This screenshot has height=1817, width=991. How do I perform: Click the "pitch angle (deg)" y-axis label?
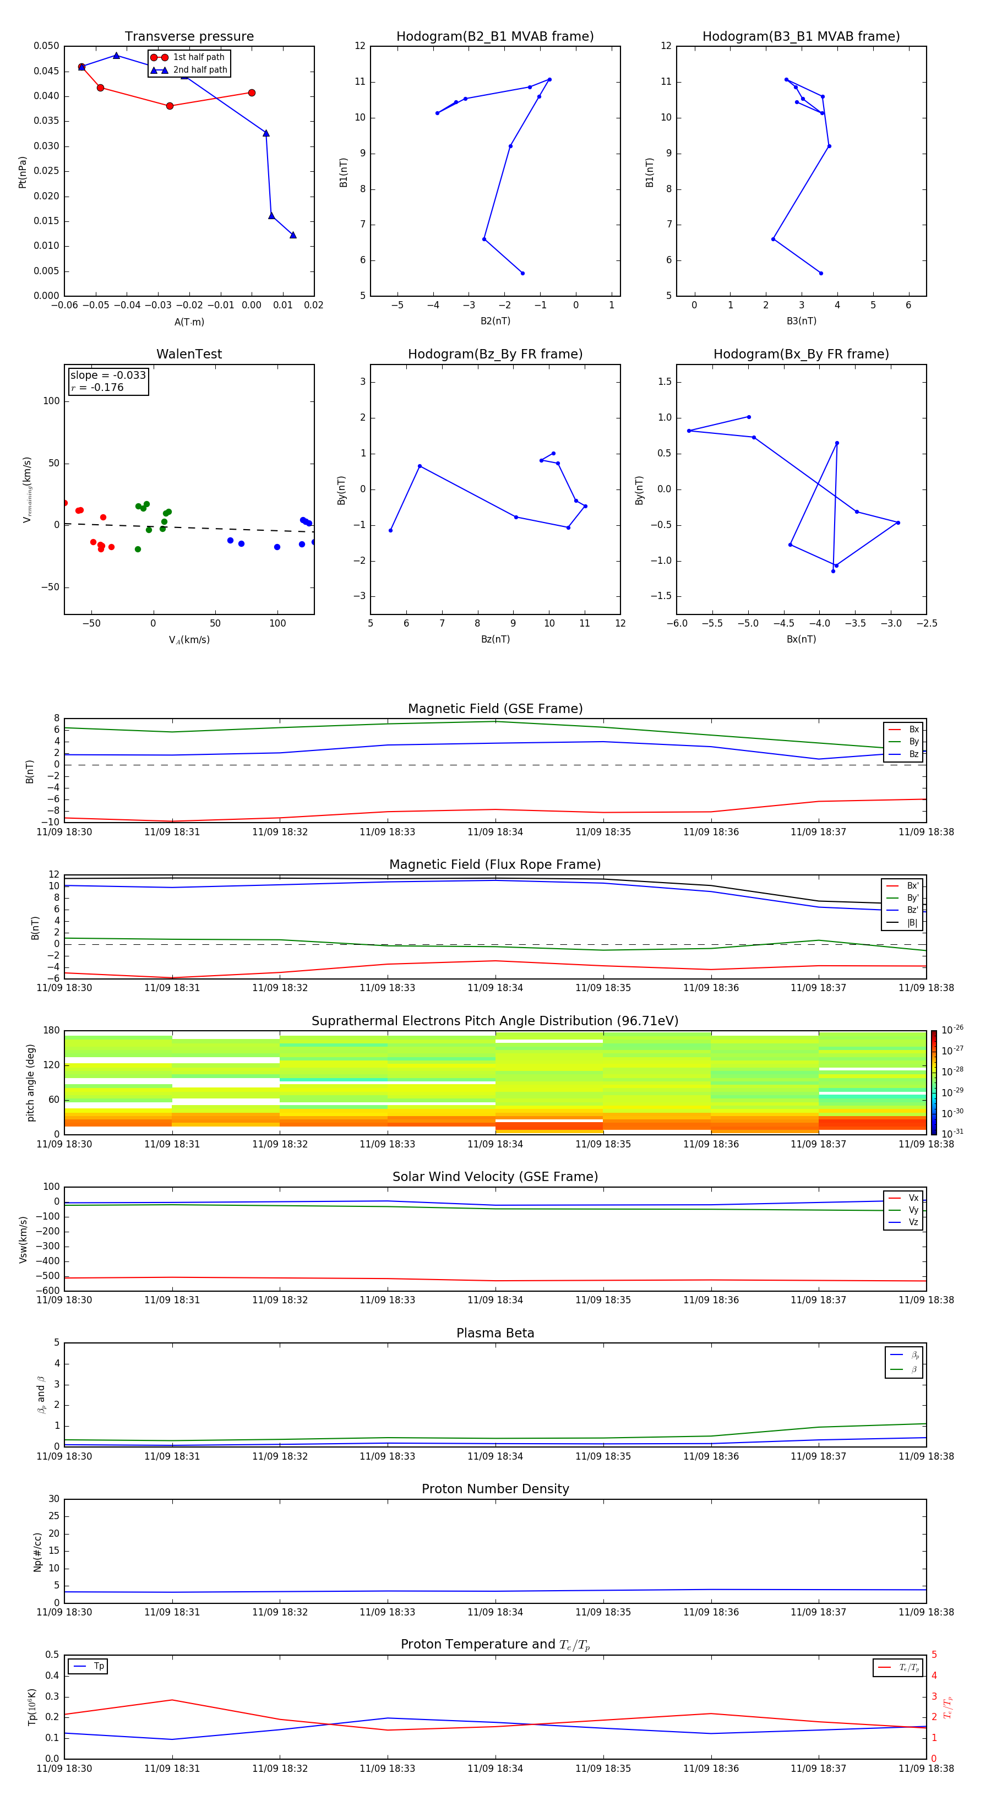coord(30,1082)
